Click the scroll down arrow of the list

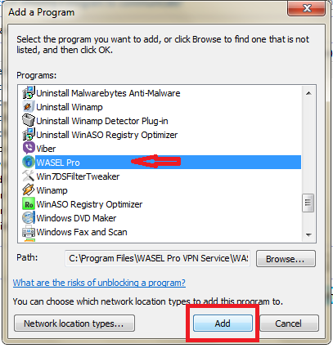click(308, 234)
